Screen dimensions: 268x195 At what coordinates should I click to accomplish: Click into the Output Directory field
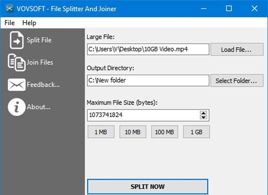(x=148, y=81)
